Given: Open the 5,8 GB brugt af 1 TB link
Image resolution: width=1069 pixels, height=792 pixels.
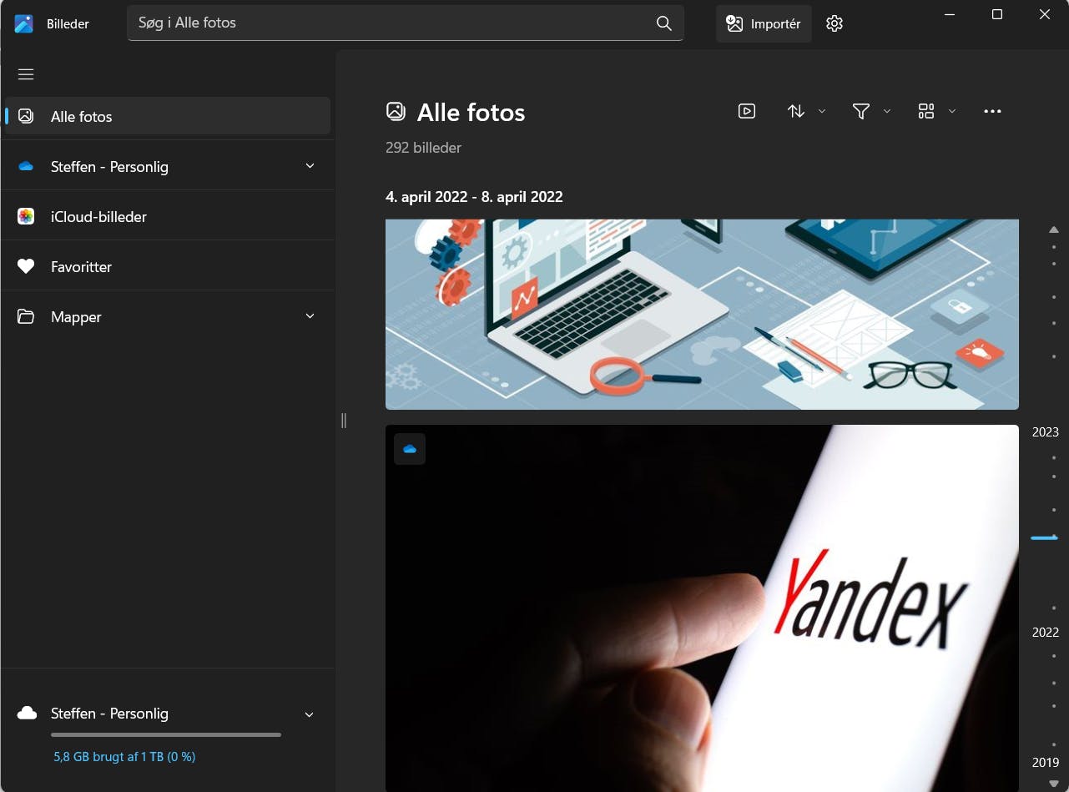Looking at the screenshot, I should (124, 757).
